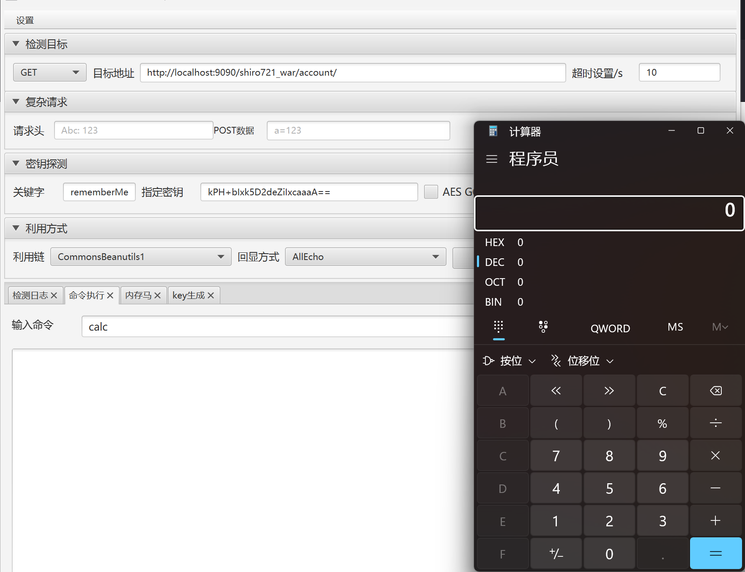Screen dimensions: 745x572
Task: Open the GET request method dropdown
Action: [50, 72]
